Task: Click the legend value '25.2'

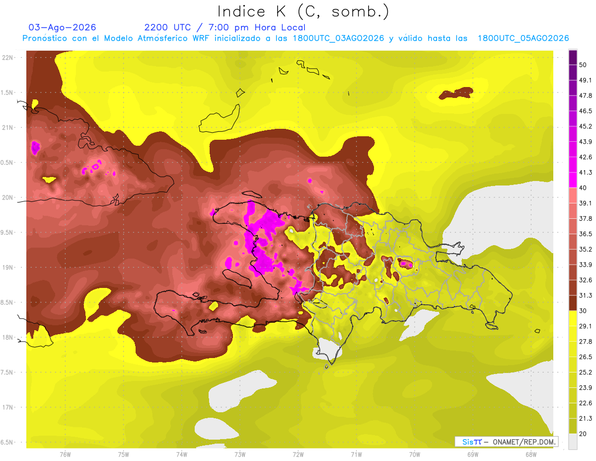Action: pos(585,372)
